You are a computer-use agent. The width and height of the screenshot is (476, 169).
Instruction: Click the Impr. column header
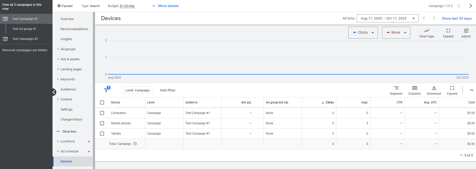[x=365, y=102]
